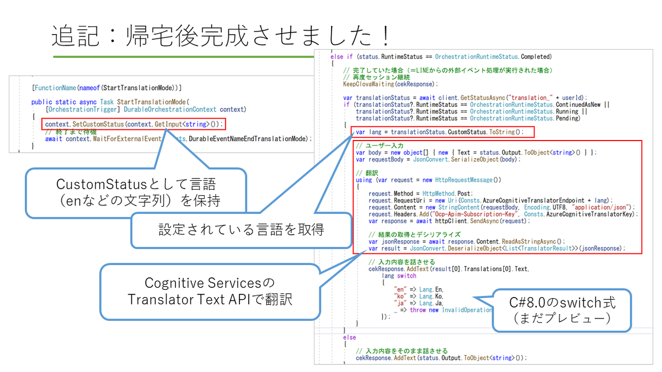Image resolution: width=662 pixels, height=372 pixels.
Task: Click the 'var body = new object[]' line
Action: pos(476,152)
